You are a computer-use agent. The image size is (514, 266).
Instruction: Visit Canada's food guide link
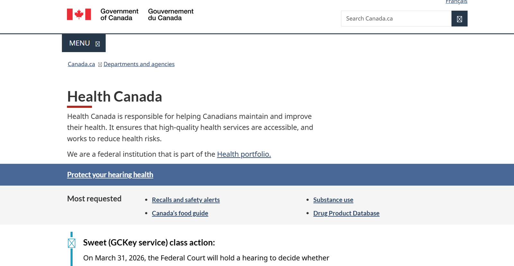pyautogui.click(x=180, y=213)
